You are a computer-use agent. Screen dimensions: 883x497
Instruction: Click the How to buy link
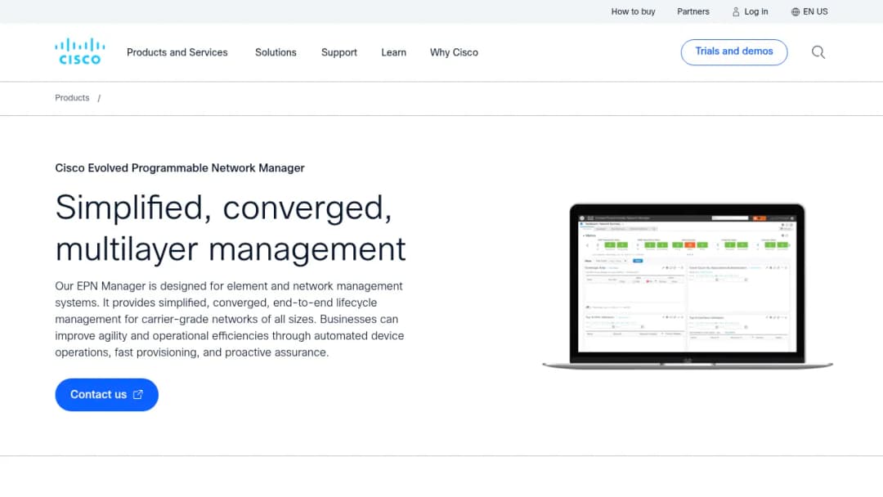(x=633, y=11)
